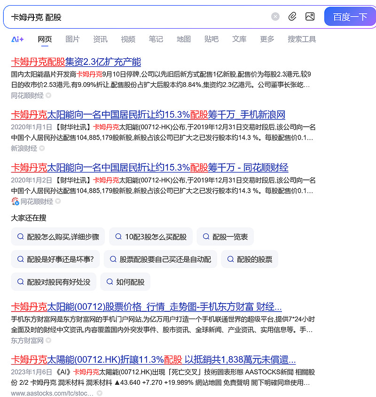Switch to the 资讯 tab
376x397 pixels.
[100, 39]
